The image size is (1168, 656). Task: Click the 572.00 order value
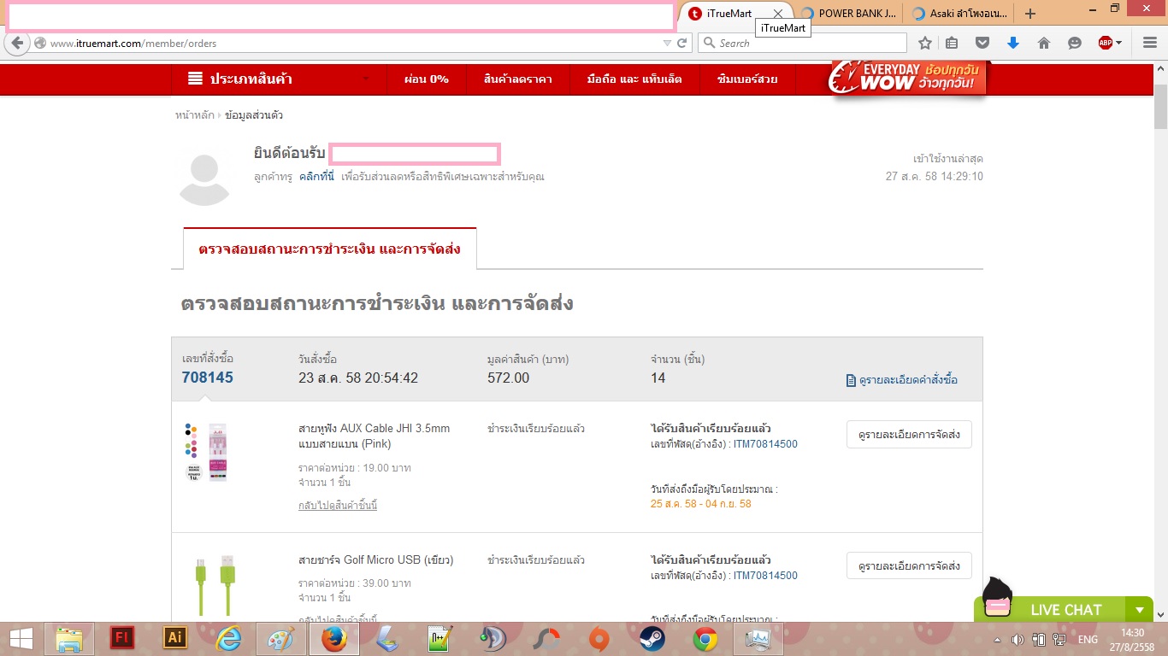coord(508,378)
